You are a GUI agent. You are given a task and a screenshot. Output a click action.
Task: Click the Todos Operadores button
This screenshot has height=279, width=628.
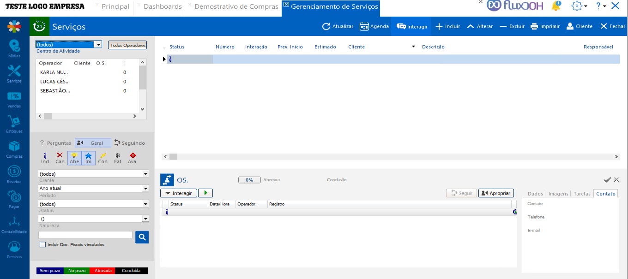(127, 45)
